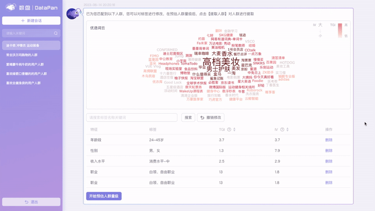This screenshot has width=375, height=211.
Task: Click Headphones in the word cloud
Action: (169, 64)
